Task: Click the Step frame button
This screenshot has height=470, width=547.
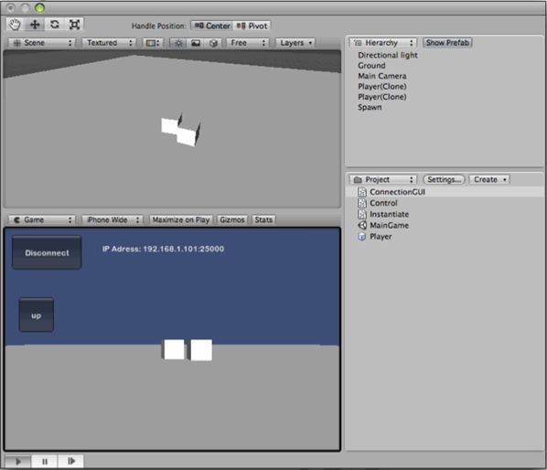Action: tap(70, 461)
